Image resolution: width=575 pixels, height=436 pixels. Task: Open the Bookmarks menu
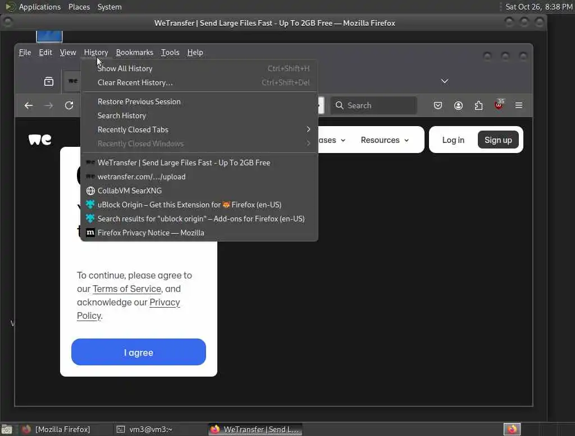[135, 52]
